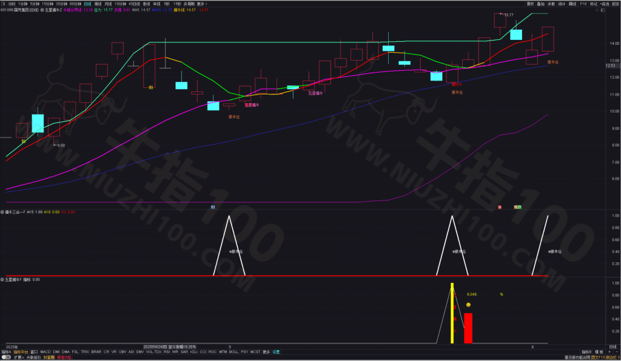Select the 45日线 timeframe

[135, 4]
